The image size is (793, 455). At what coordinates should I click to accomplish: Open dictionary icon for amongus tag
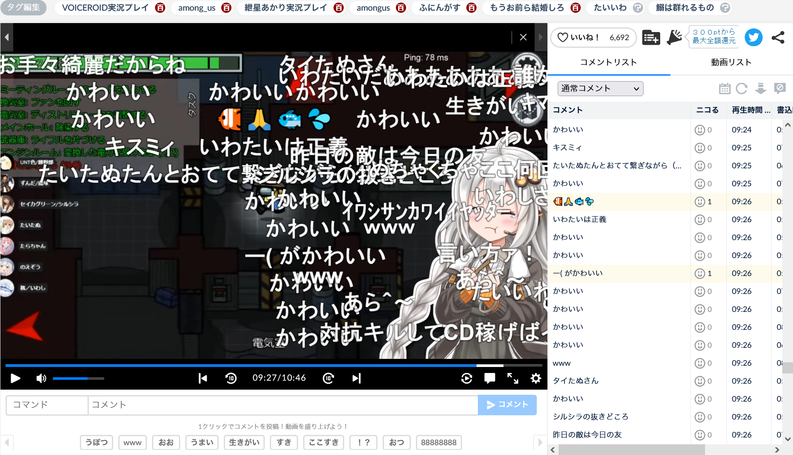[x=401, y=8]
